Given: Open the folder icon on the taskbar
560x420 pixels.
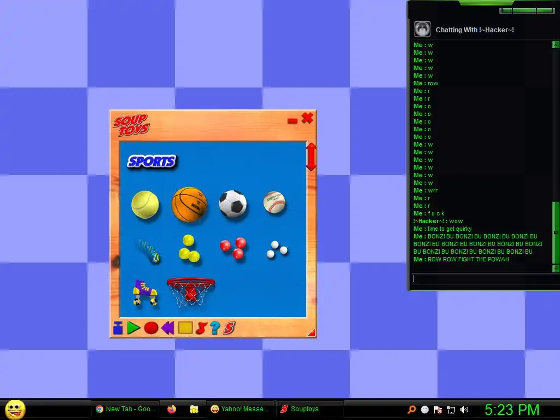Looking at the screenshot, I should pos(194,409).
